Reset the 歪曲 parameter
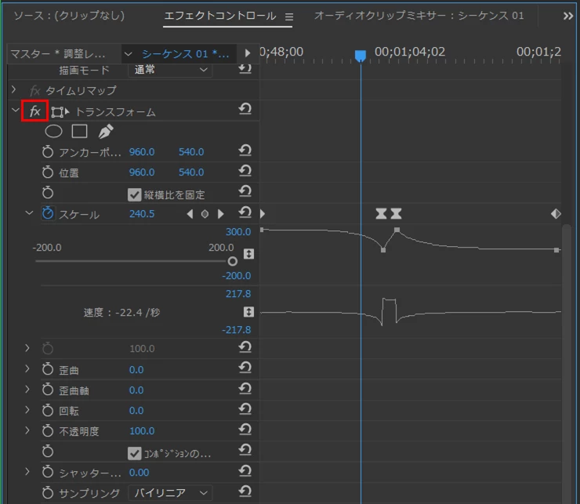The image size is (580, 504). click(245, 368)
